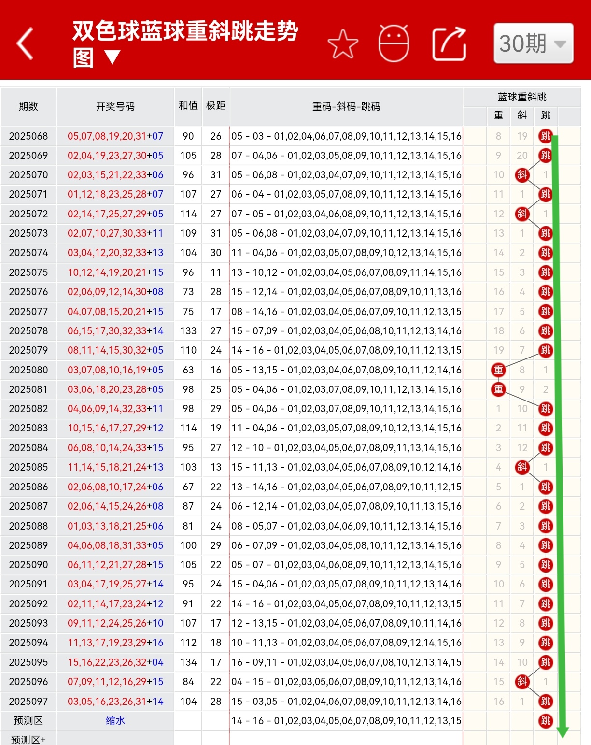
Task: Select the 斜 marker in row 2025070
Action: coord(521,175)
